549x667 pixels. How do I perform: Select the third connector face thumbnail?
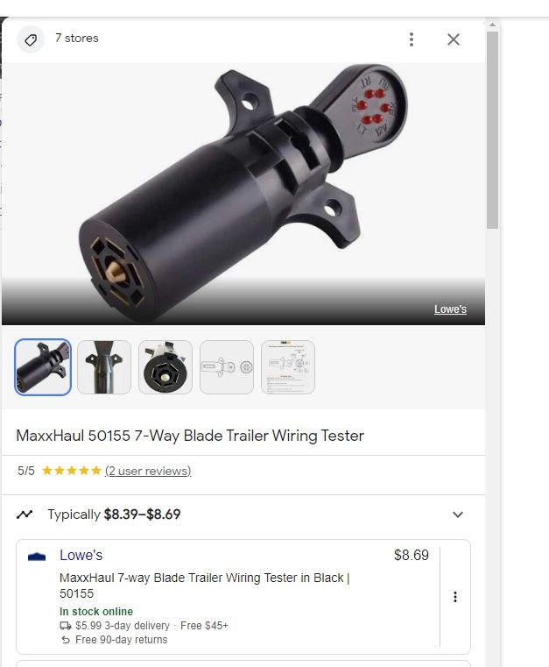165,367
